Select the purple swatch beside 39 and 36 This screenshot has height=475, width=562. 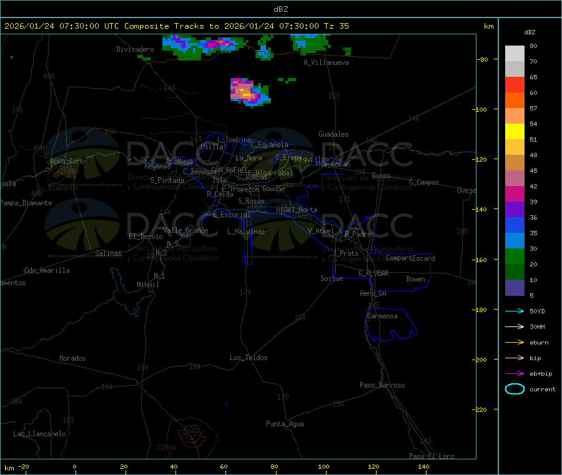[515, 210]
